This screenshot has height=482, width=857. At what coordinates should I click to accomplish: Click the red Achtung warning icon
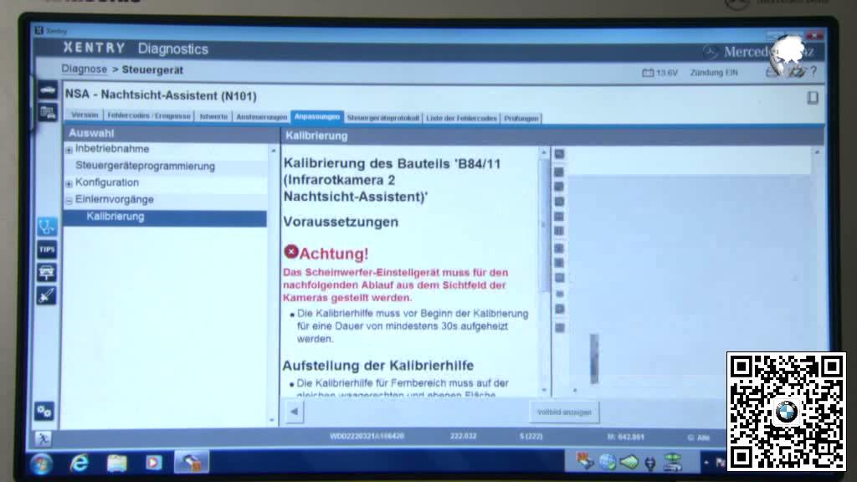290,251
